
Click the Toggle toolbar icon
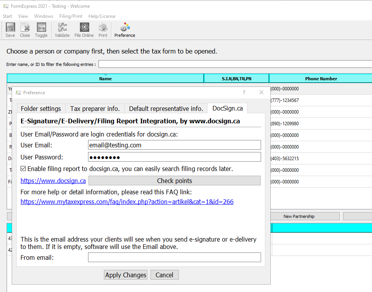[41, 30]
